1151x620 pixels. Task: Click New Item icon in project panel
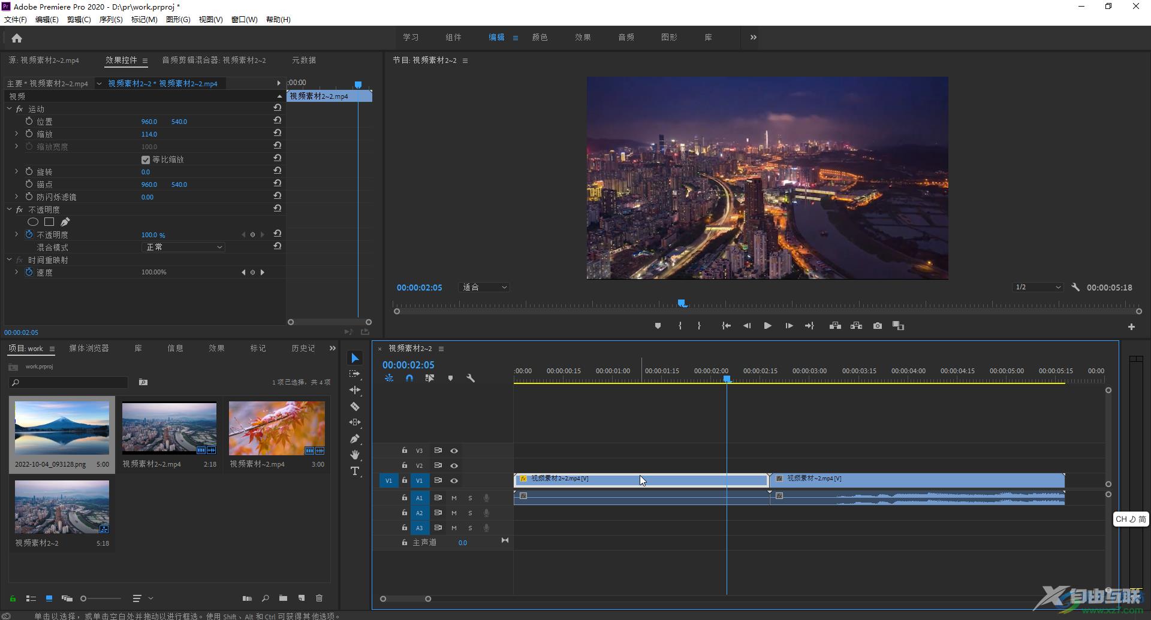pos(302,598)
